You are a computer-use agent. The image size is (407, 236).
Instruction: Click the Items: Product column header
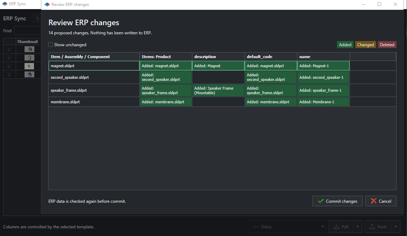pyautogui.click(x=166, y=57)
